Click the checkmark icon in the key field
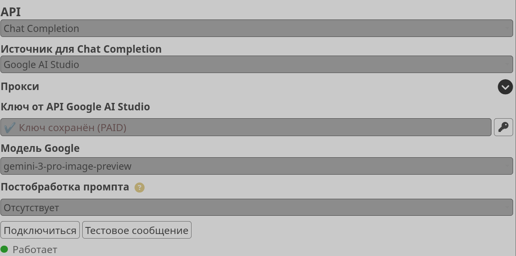Image resolution: width=516 pixels, height=256 pixels. click(x=10, y=127)
